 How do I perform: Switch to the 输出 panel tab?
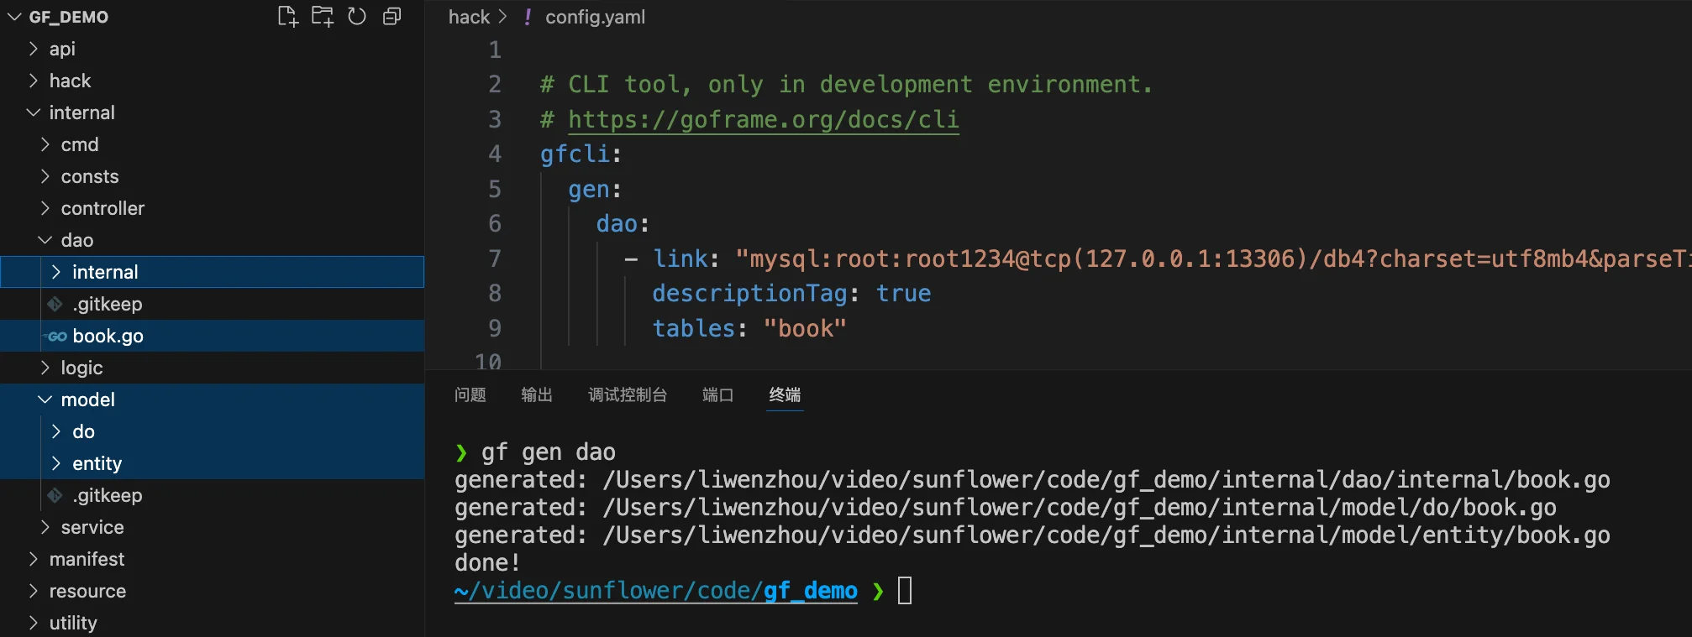point(536,394)
